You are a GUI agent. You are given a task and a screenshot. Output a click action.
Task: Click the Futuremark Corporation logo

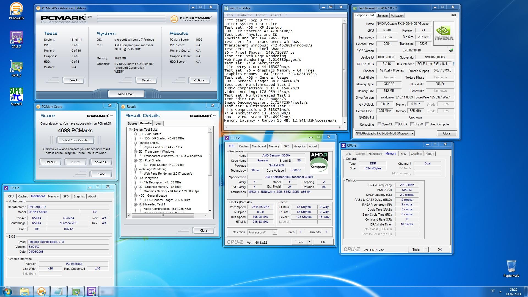[x=191, y=19]
